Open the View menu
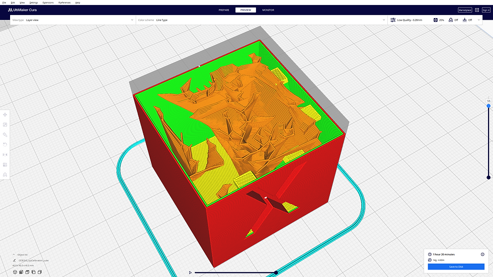Image resolution: width=493 pixels, height=277 pixels. (x=22, y=3)
